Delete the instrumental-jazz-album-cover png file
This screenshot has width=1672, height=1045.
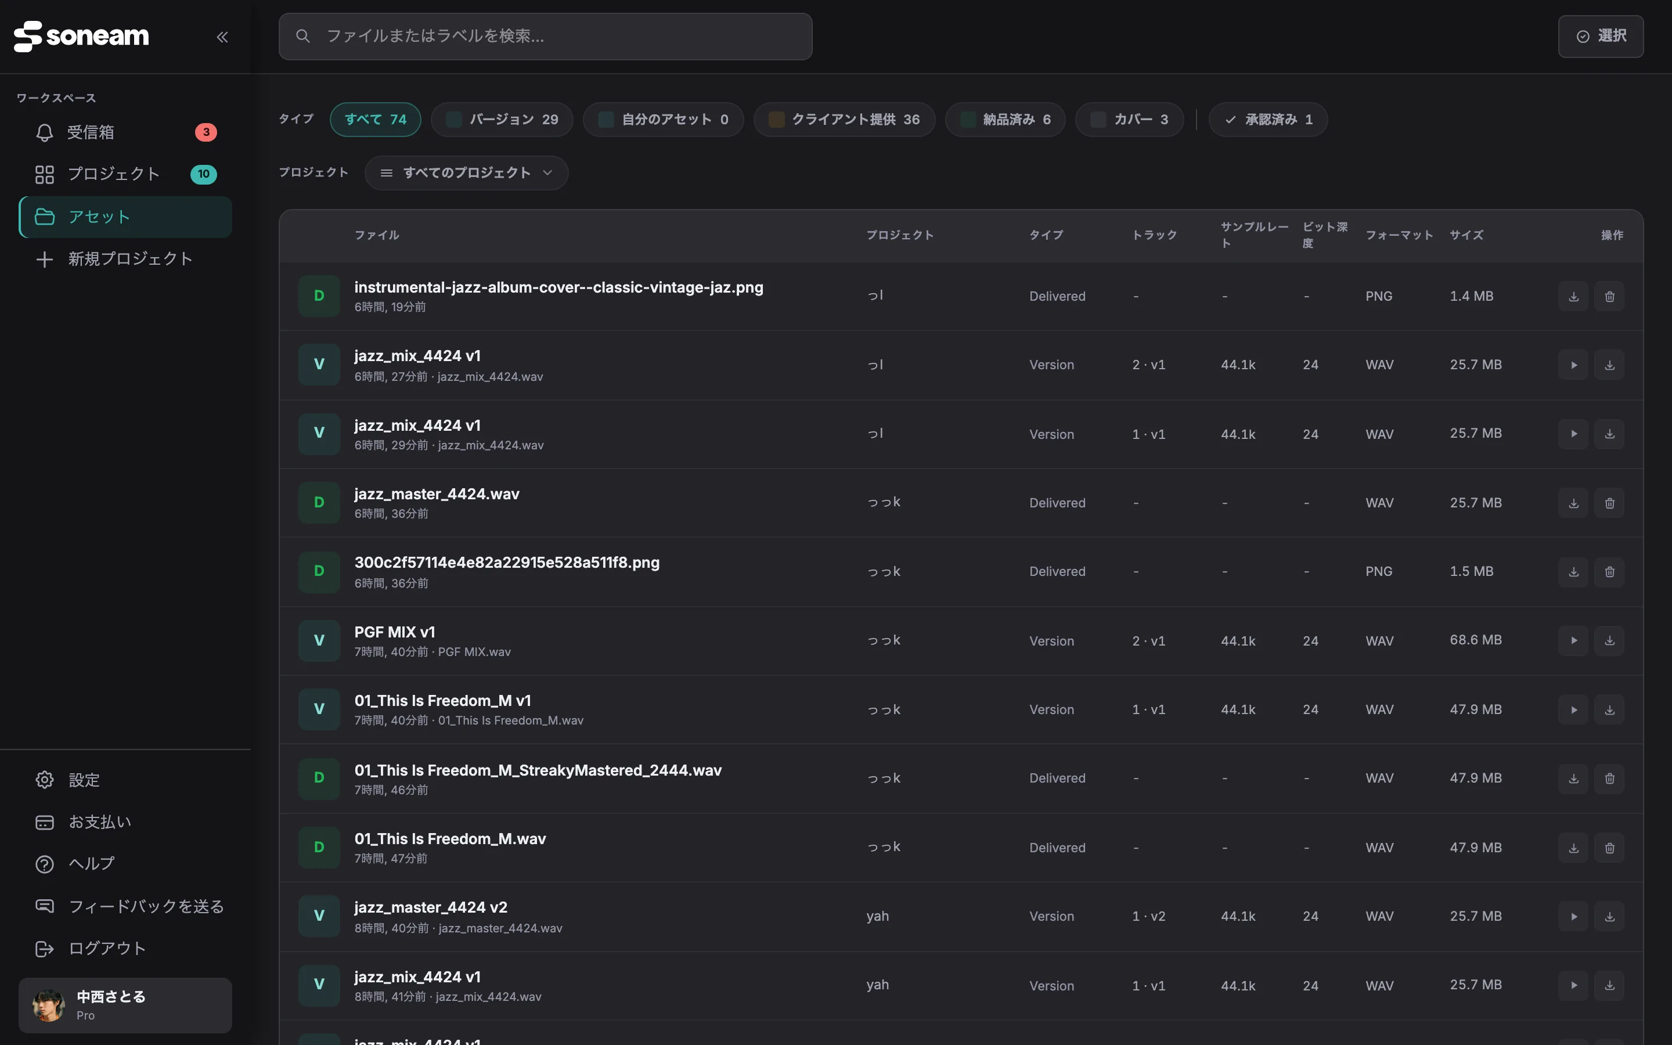tap(1609, 297)
